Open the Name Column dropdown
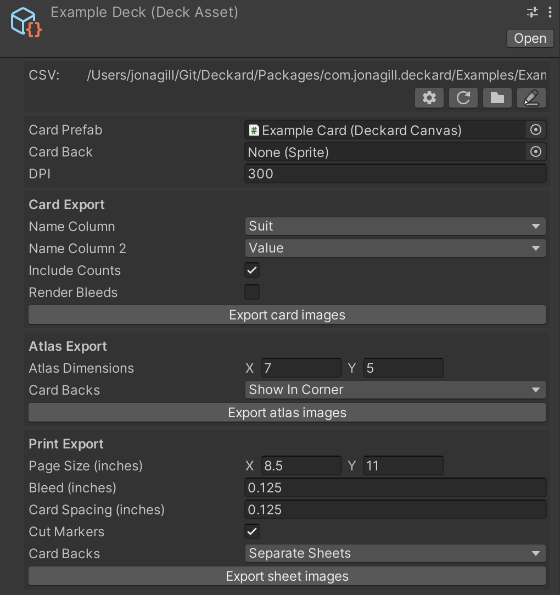560x595 pixels. pyautogui.click(x=395, y=226)
